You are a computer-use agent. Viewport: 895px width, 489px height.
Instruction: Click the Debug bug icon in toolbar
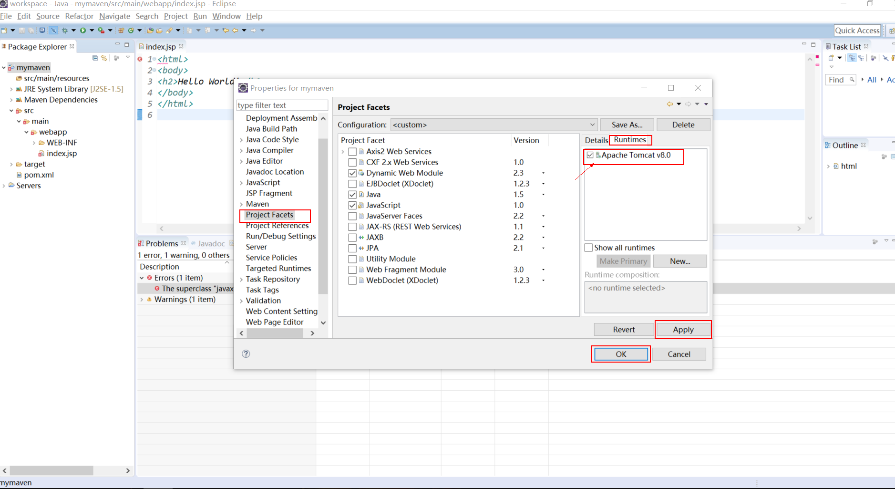pyautogui.click(x=65, y=31)
